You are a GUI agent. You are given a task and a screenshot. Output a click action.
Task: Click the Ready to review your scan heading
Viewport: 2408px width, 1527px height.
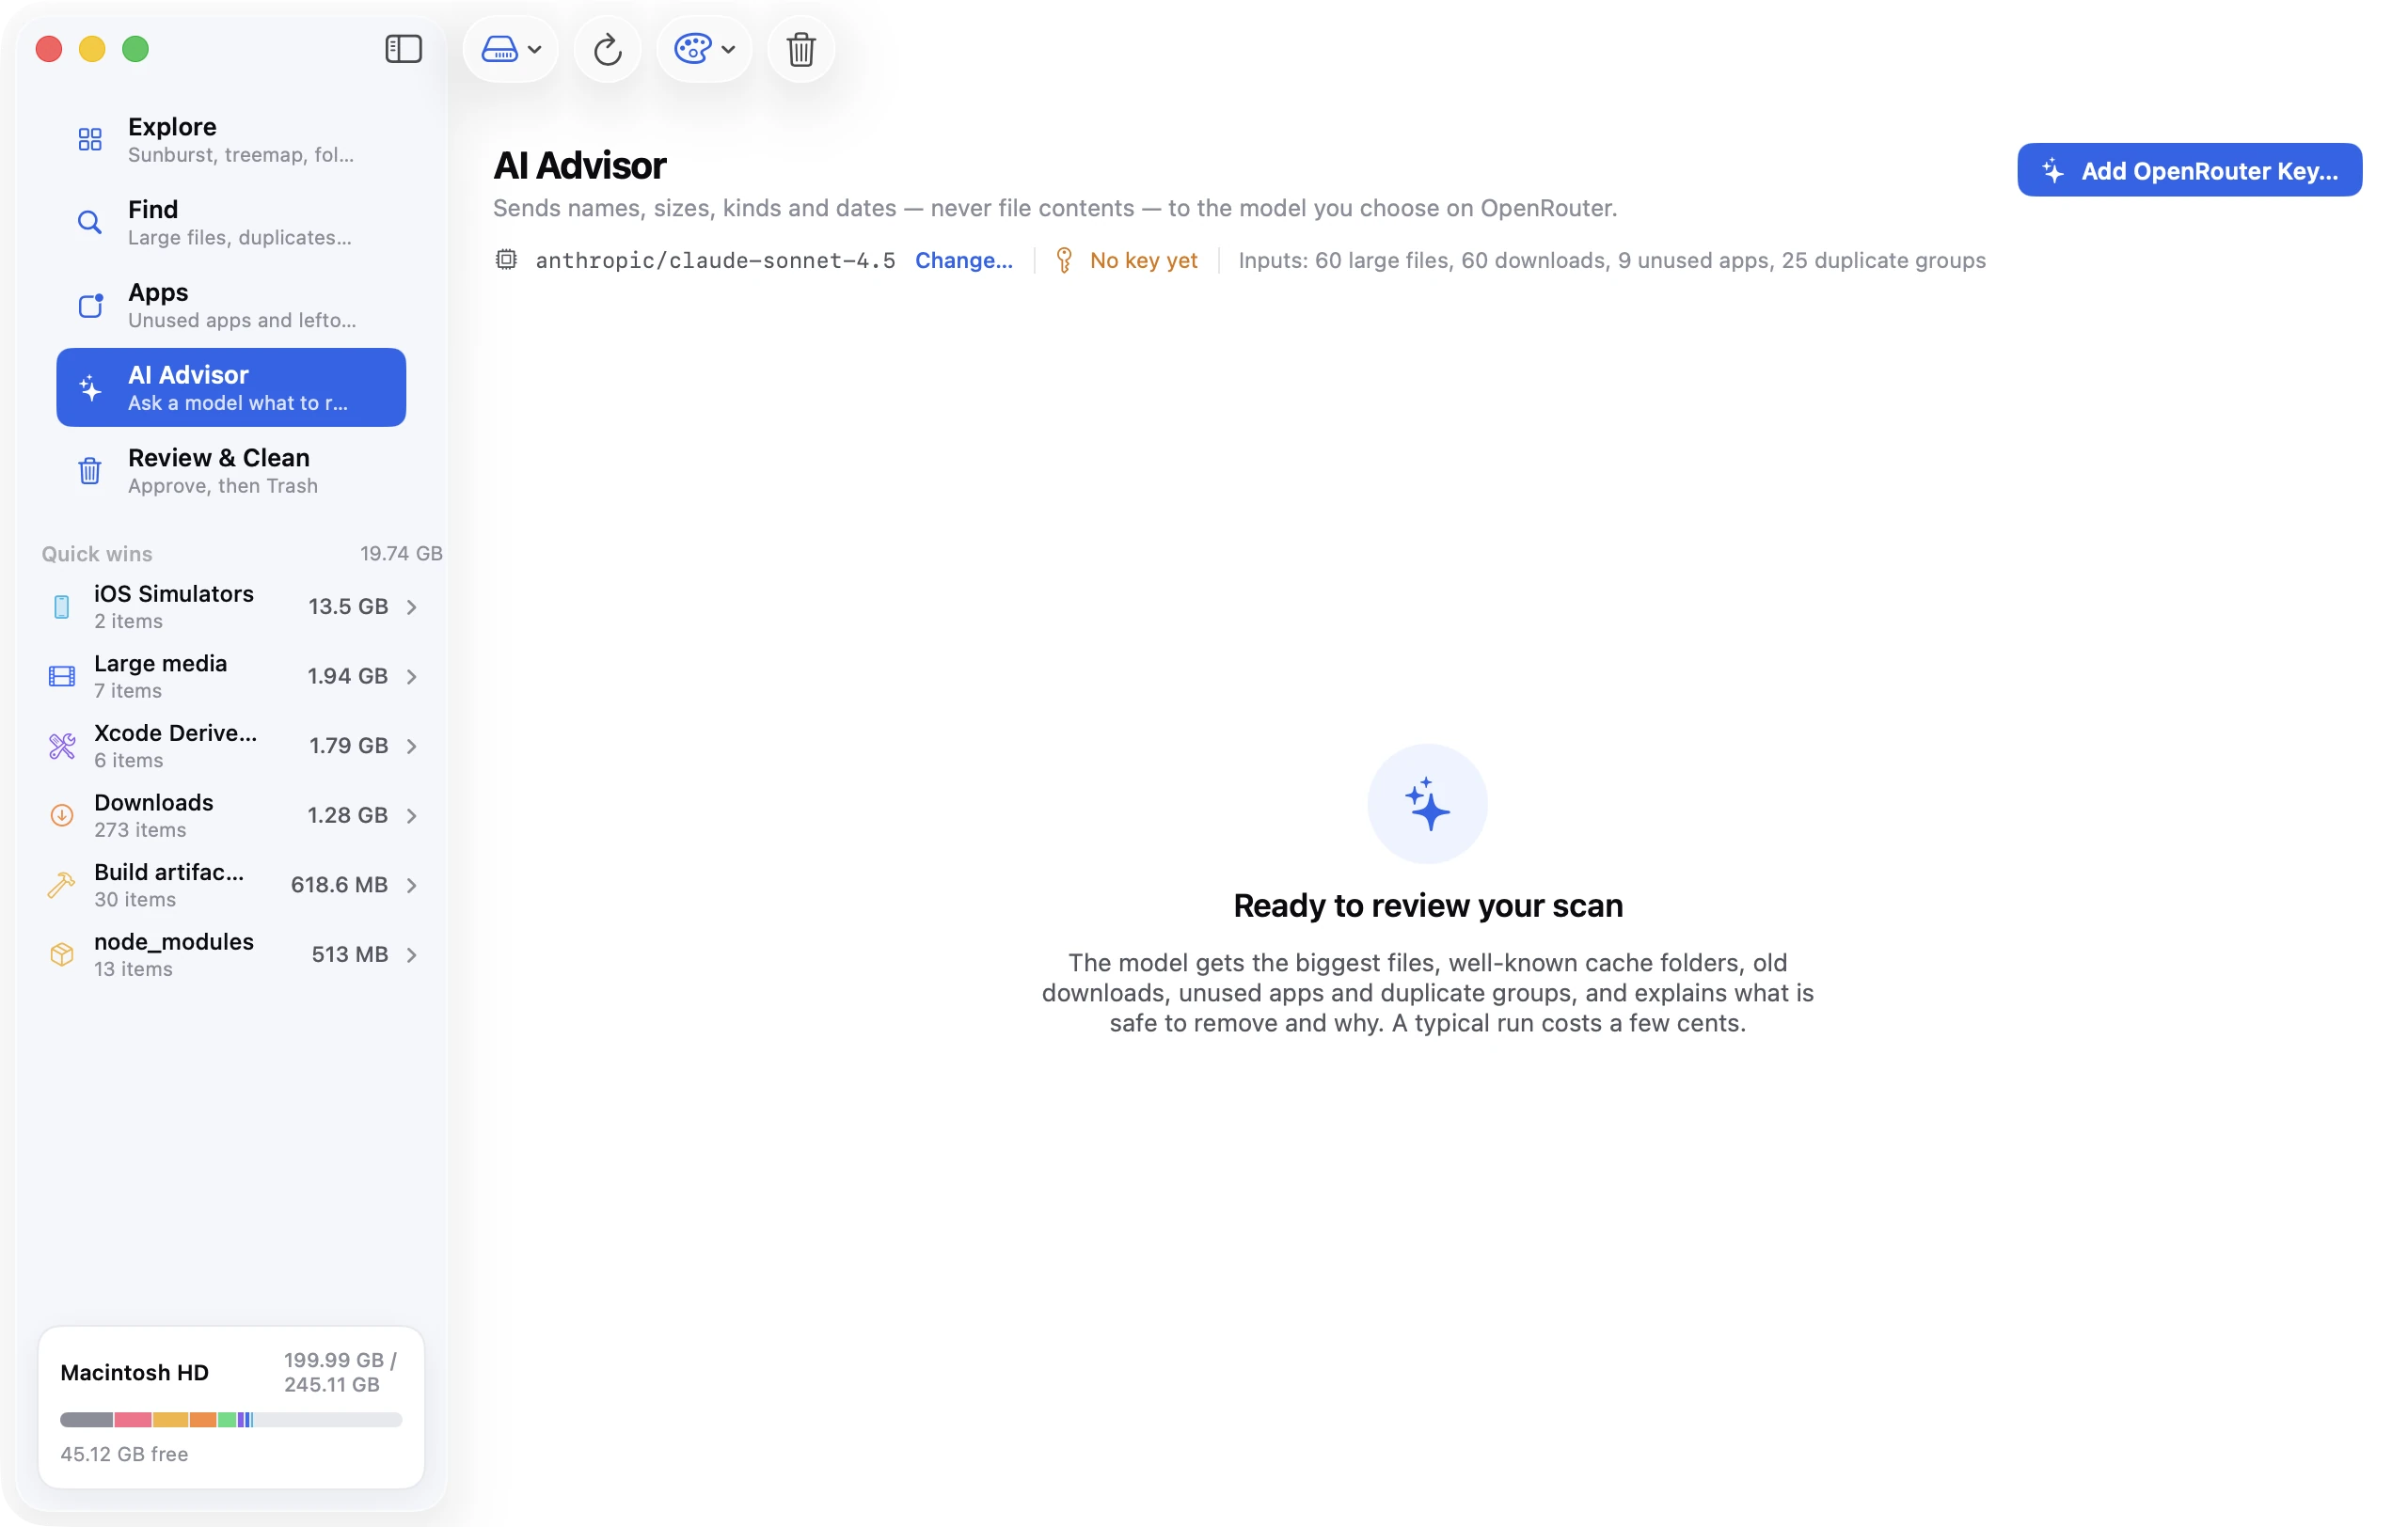pos(1427,905)
